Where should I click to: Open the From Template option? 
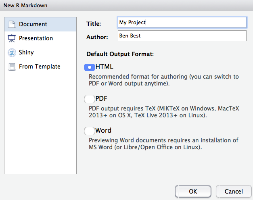click(40, 67)
